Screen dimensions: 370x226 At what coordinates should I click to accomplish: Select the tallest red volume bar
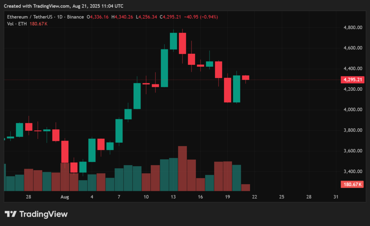pos(182,168)
